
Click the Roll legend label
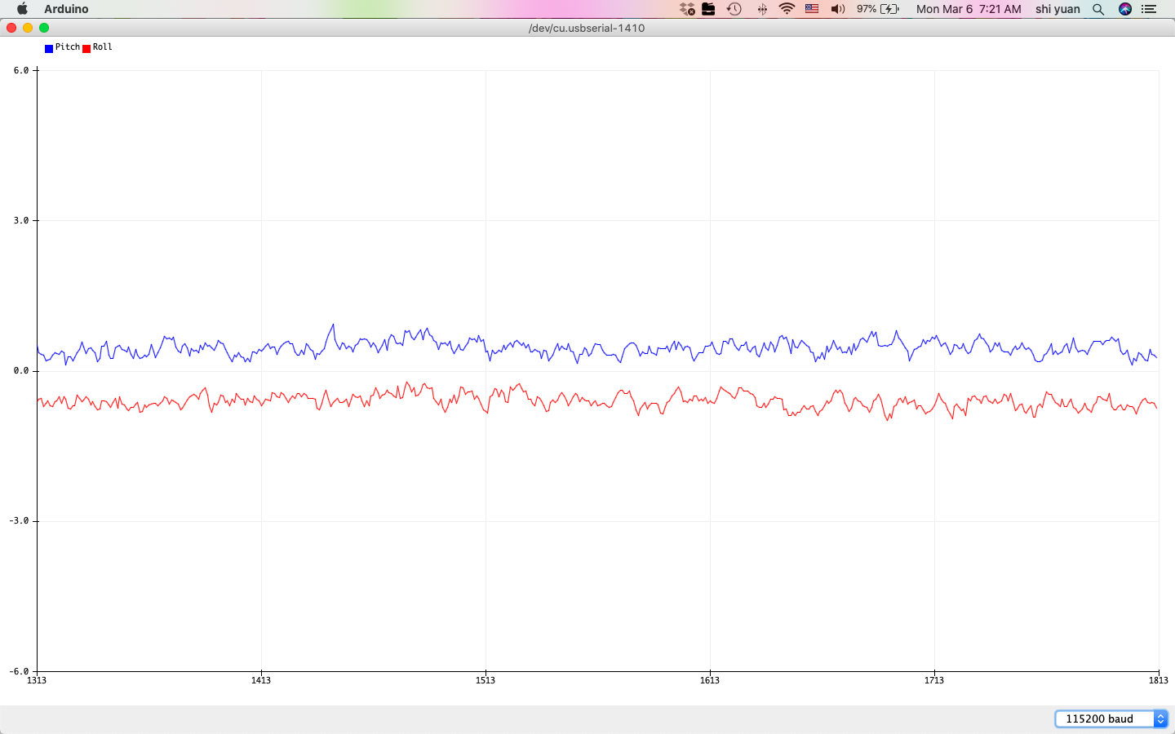coord(103,47)
